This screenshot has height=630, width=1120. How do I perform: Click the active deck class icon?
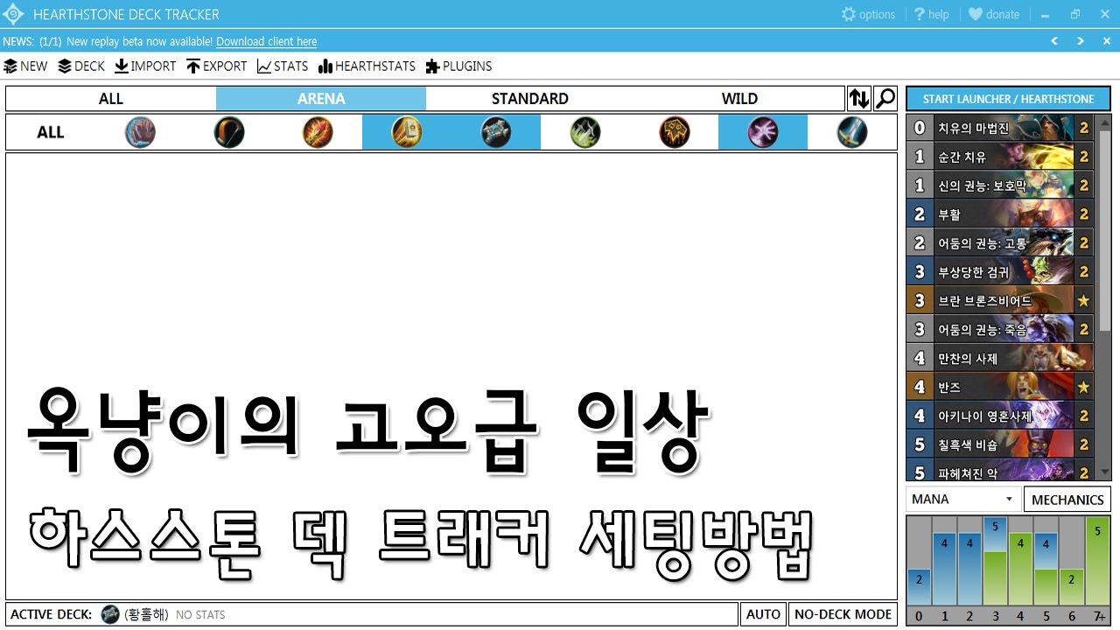click(110, 614)
